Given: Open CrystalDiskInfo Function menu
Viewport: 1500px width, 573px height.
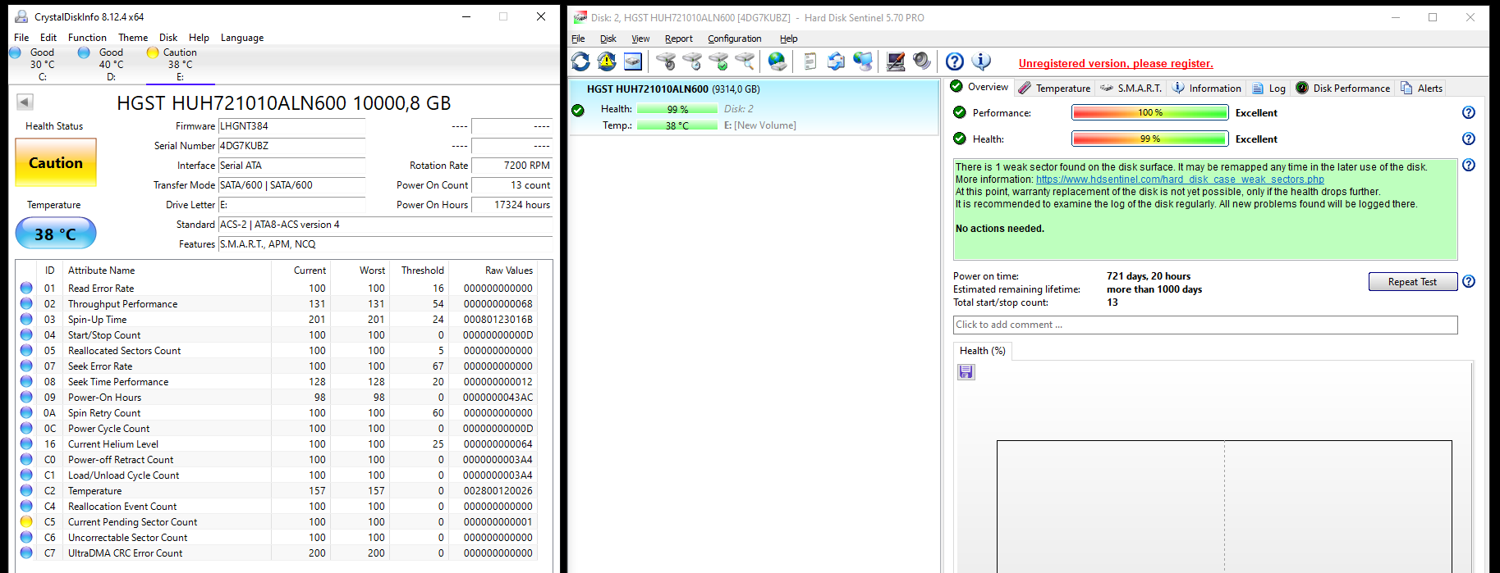Looking at the screenshot, I should (x=87, y=38).
